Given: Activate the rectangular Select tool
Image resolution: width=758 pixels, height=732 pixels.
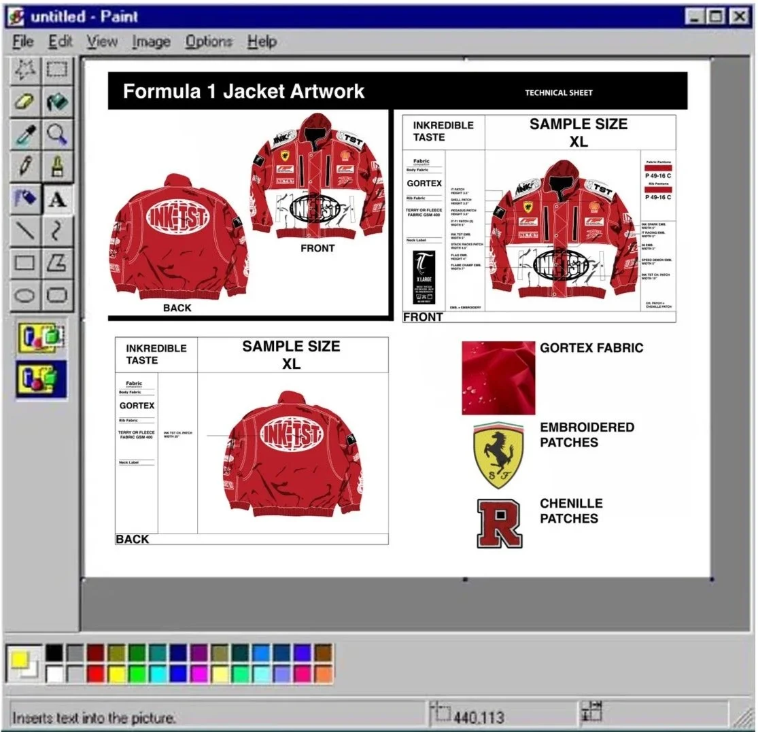Looking at the screenshot, I should click(57, 69).
